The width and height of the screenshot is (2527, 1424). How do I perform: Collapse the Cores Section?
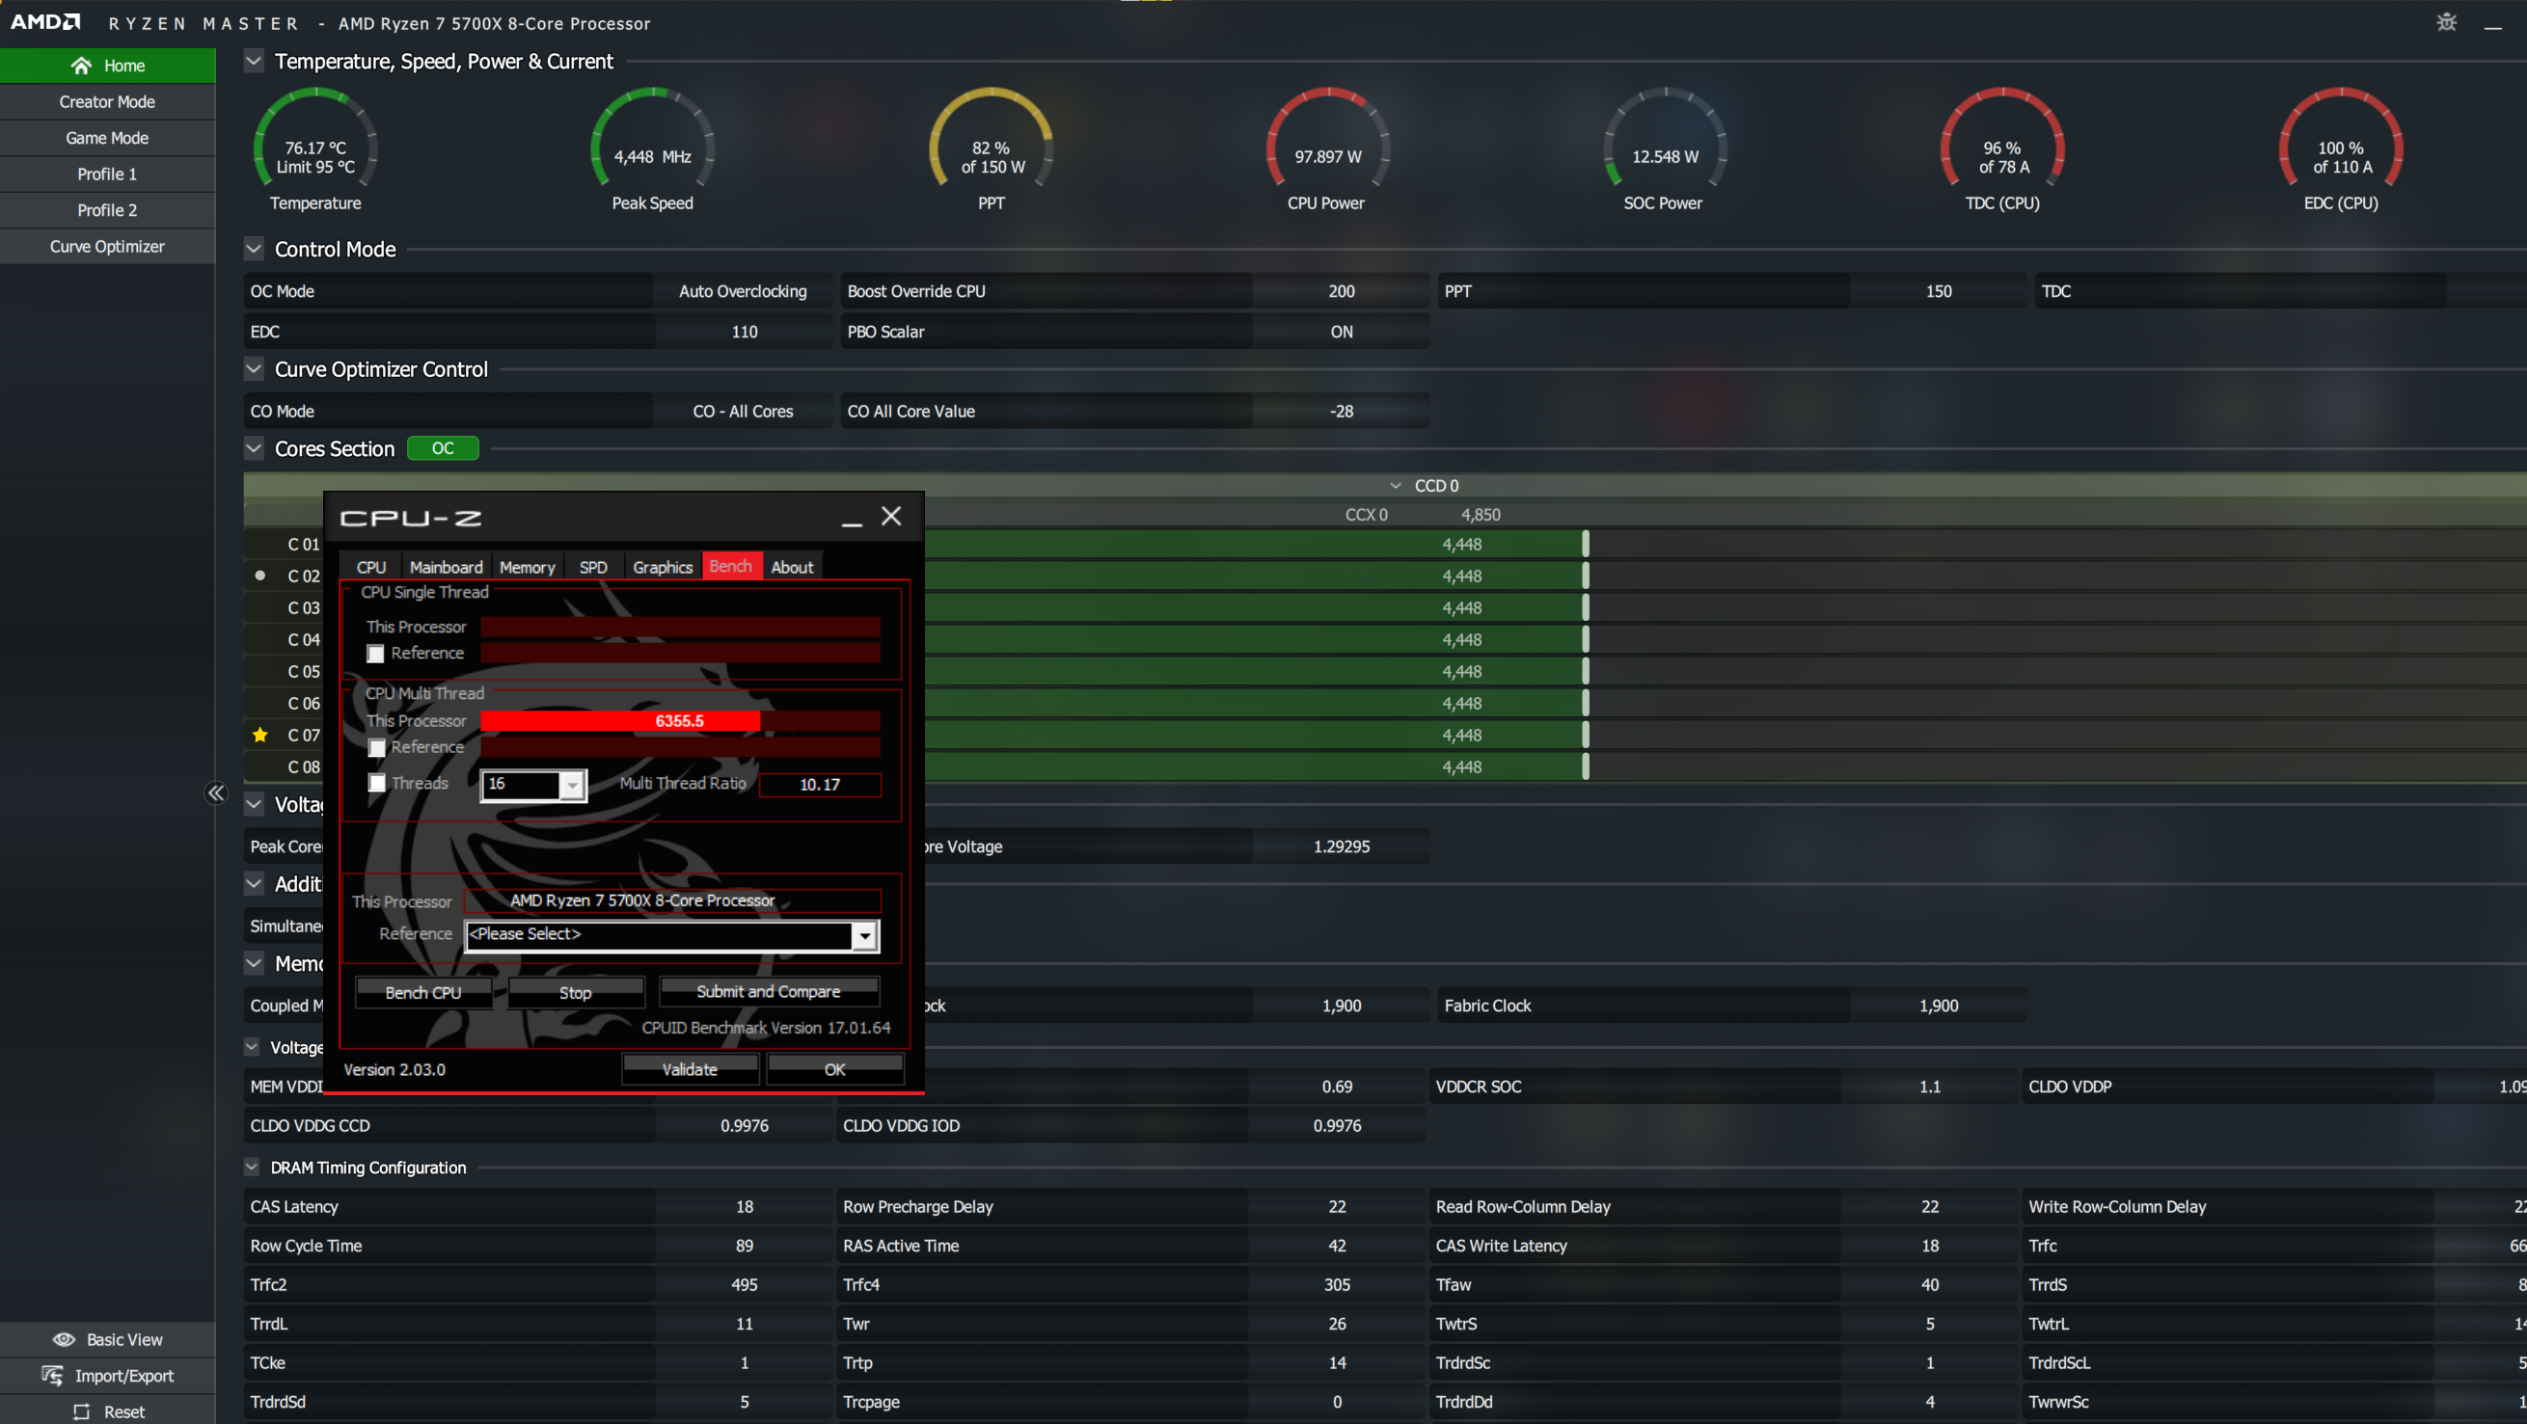pyautogui.click(x=254, y=448)
